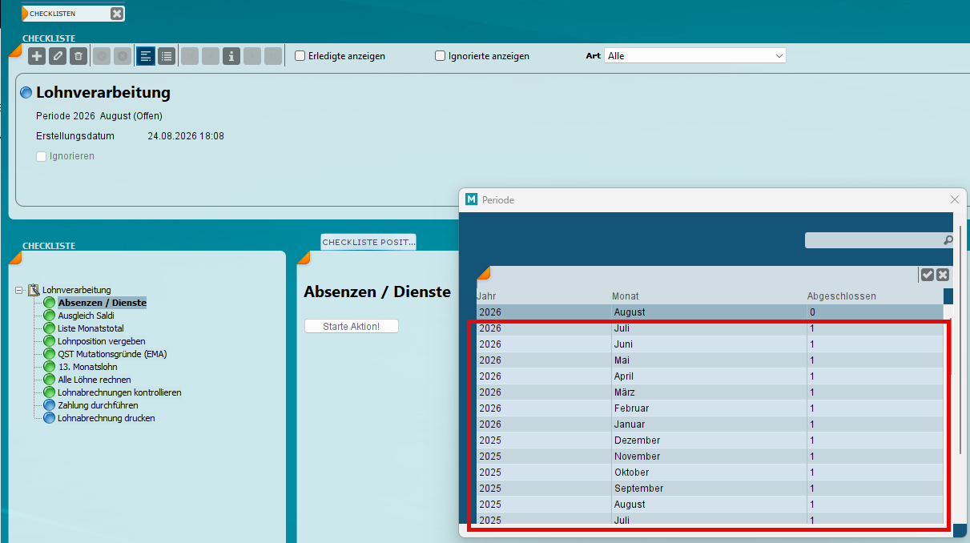Screen dimensions: 970x543
Task: Collapse the Lohnverarbeitung tree node
Action: 19,290
